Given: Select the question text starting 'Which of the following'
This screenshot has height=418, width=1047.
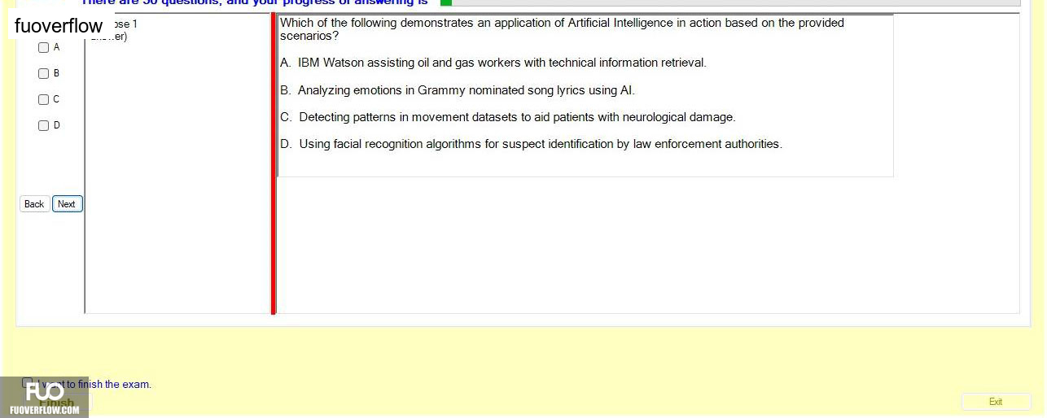Looking at the screenshot, I should click(x=562, y=29).
